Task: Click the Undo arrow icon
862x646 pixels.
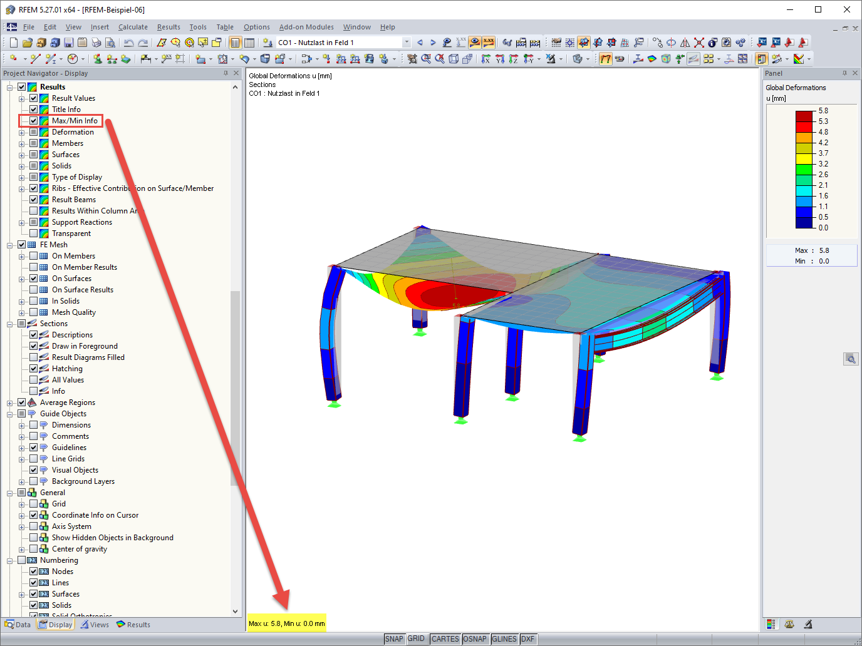Action: [x=128, y=43]
